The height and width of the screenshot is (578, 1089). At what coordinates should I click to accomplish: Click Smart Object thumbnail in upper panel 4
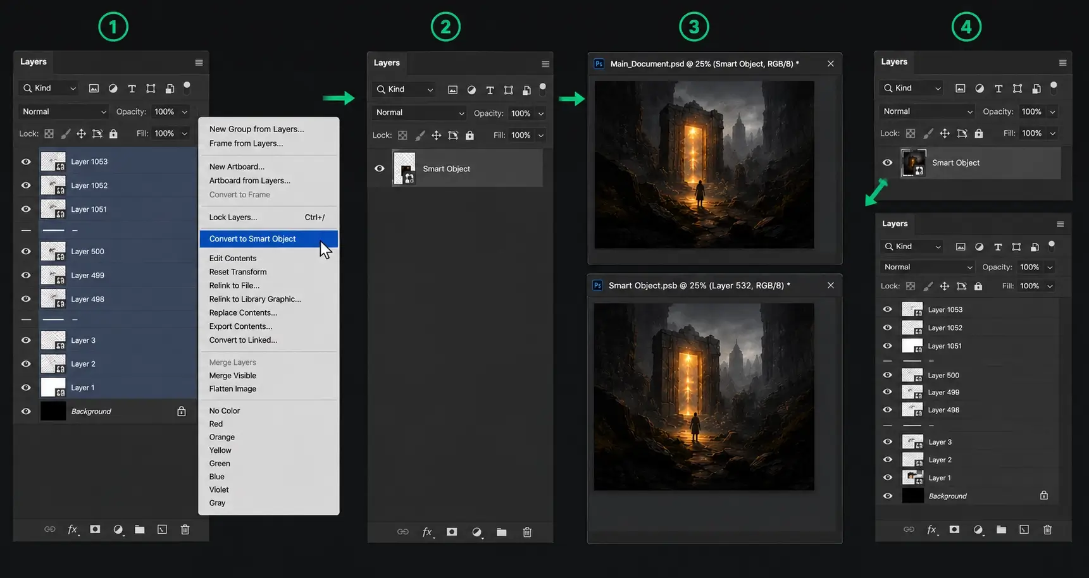[913, 163]
